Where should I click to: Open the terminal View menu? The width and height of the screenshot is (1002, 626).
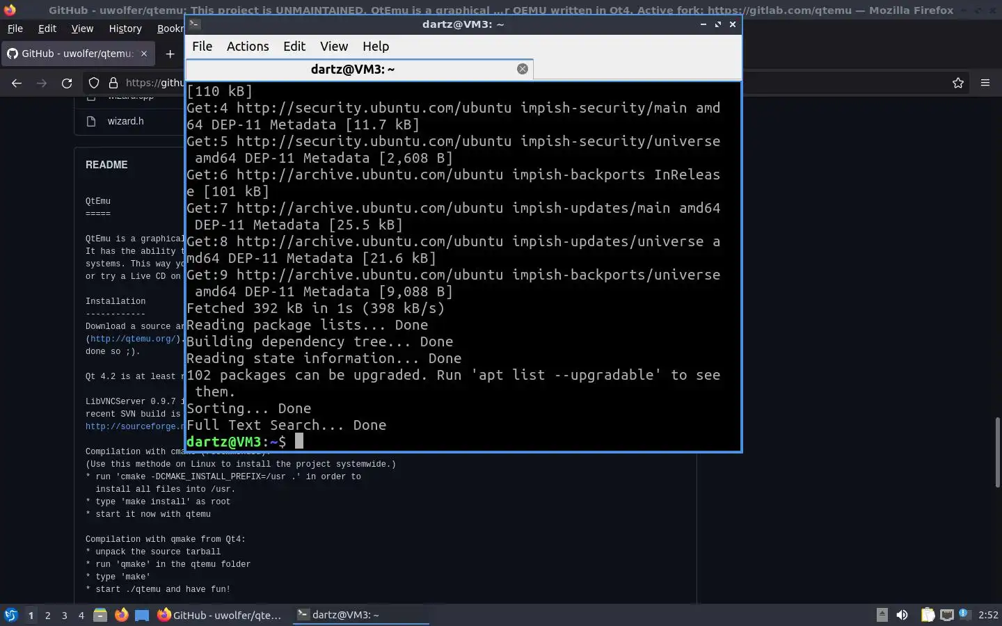pyautogui.click(x=334, y=47)
